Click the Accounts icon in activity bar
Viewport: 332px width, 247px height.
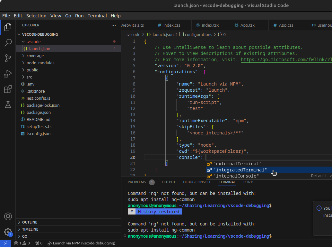pyautogui.click(x=8, y=216)
